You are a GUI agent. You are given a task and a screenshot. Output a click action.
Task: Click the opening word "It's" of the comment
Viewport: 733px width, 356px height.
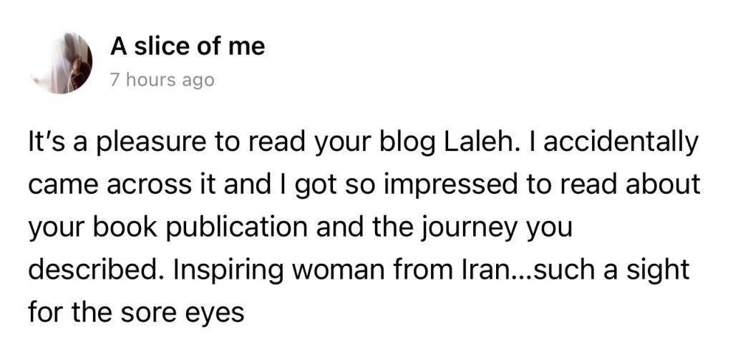[46, 144]
